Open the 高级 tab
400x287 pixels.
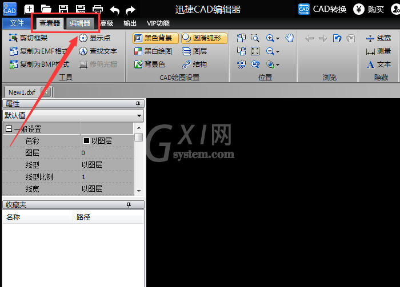[107, 23]
